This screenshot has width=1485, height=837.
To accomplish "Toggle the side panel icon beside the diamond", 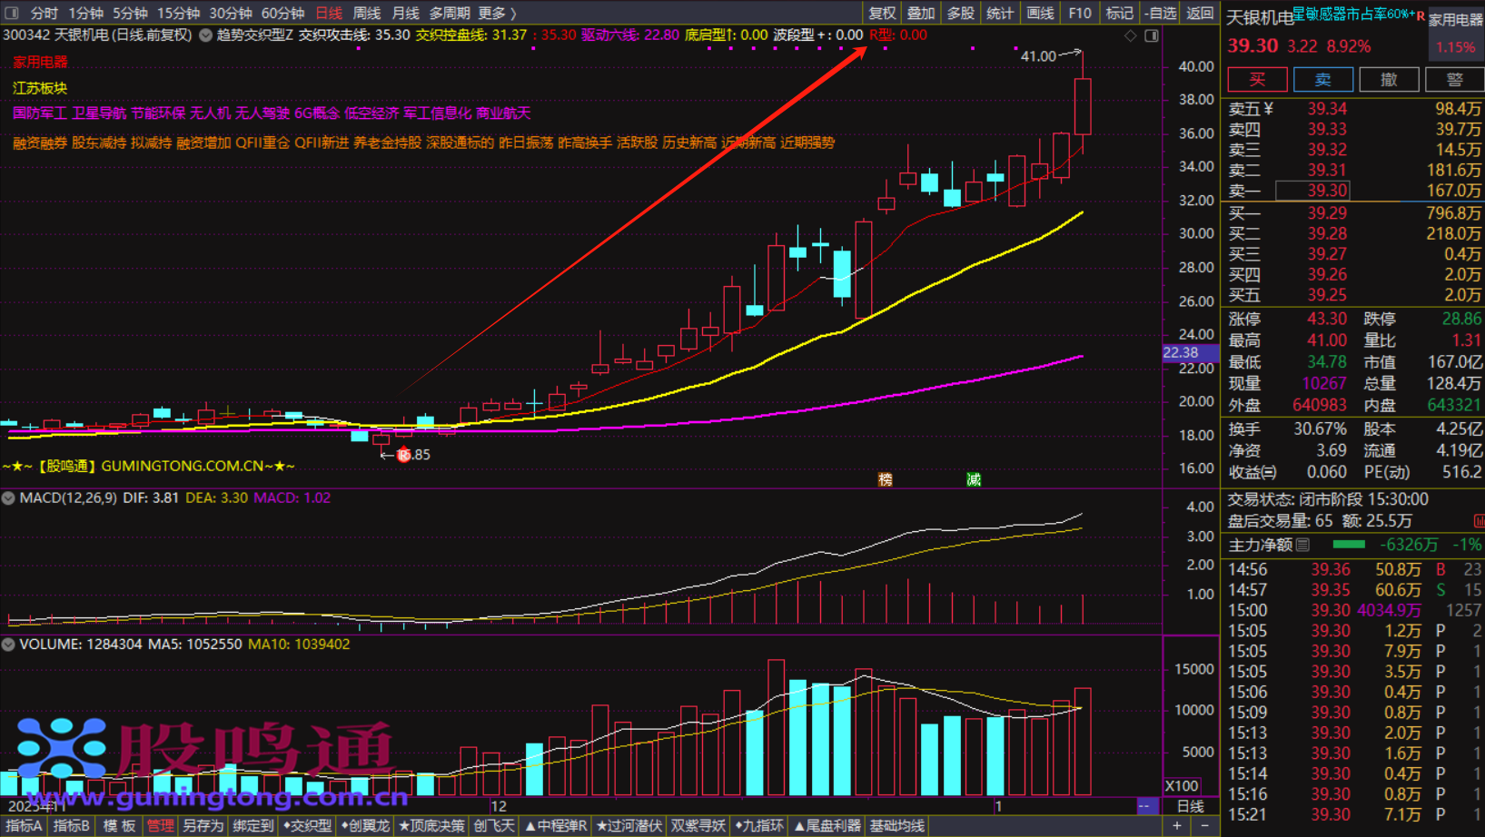I will [x=1152, y=35].
